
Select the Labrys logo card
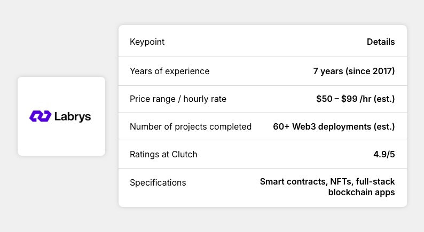pos(61,116)
